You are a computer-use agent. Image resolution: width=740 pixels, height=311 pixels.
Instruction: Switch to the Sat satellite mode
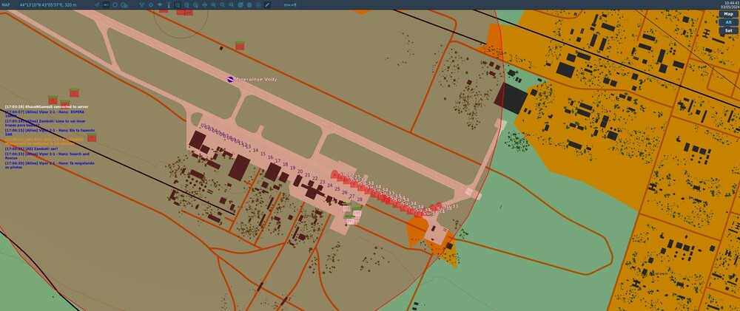[x=728, y=30]
